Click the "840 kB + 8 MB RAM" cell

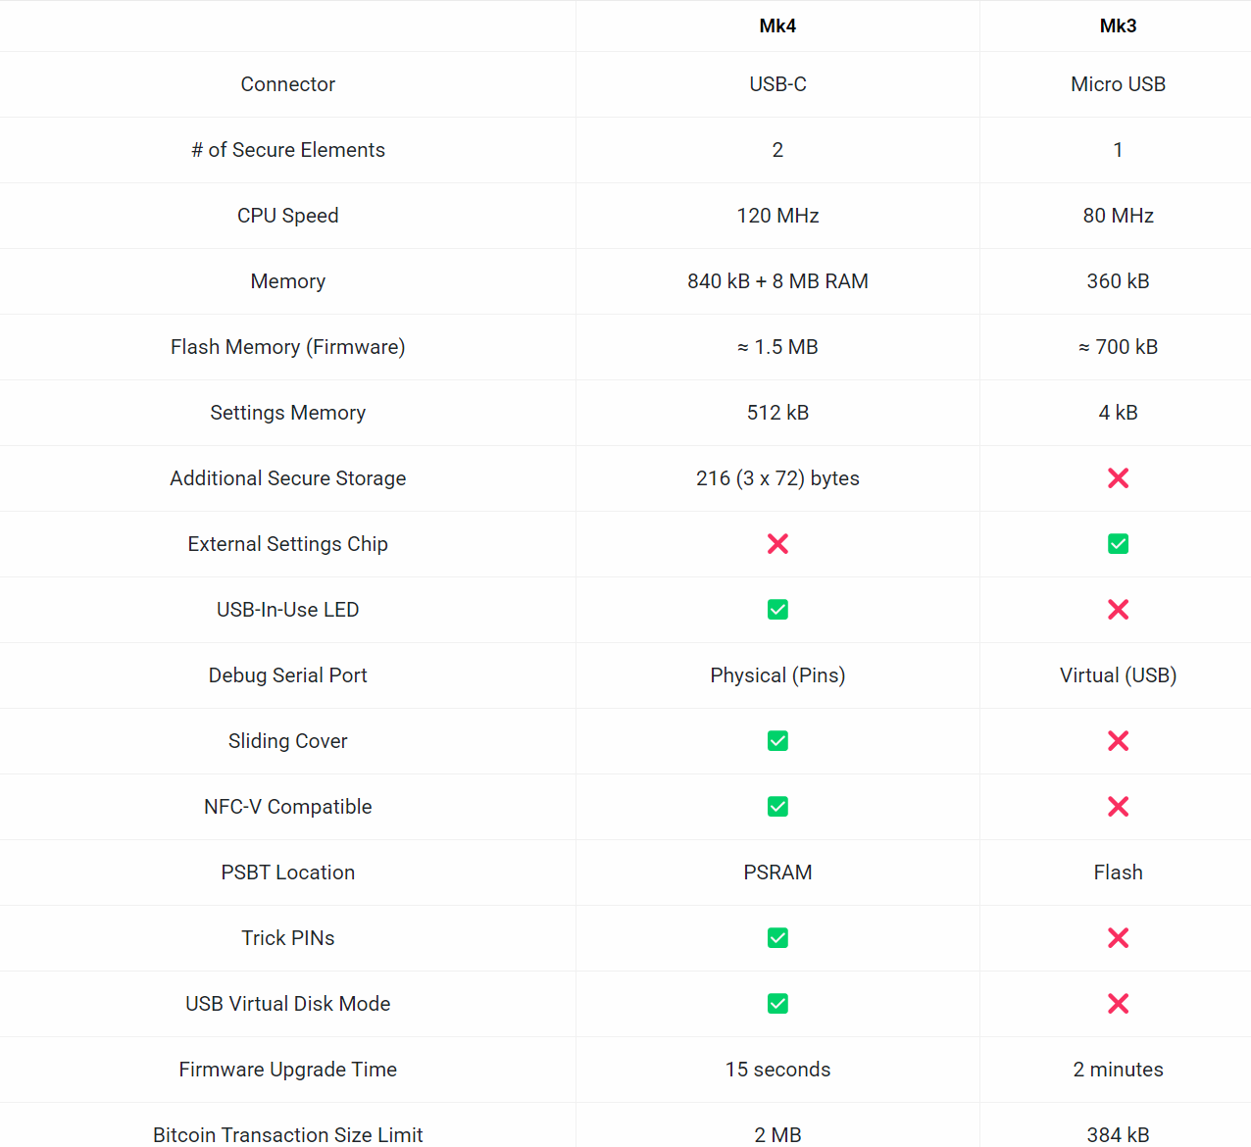click(x=777, y=281)
